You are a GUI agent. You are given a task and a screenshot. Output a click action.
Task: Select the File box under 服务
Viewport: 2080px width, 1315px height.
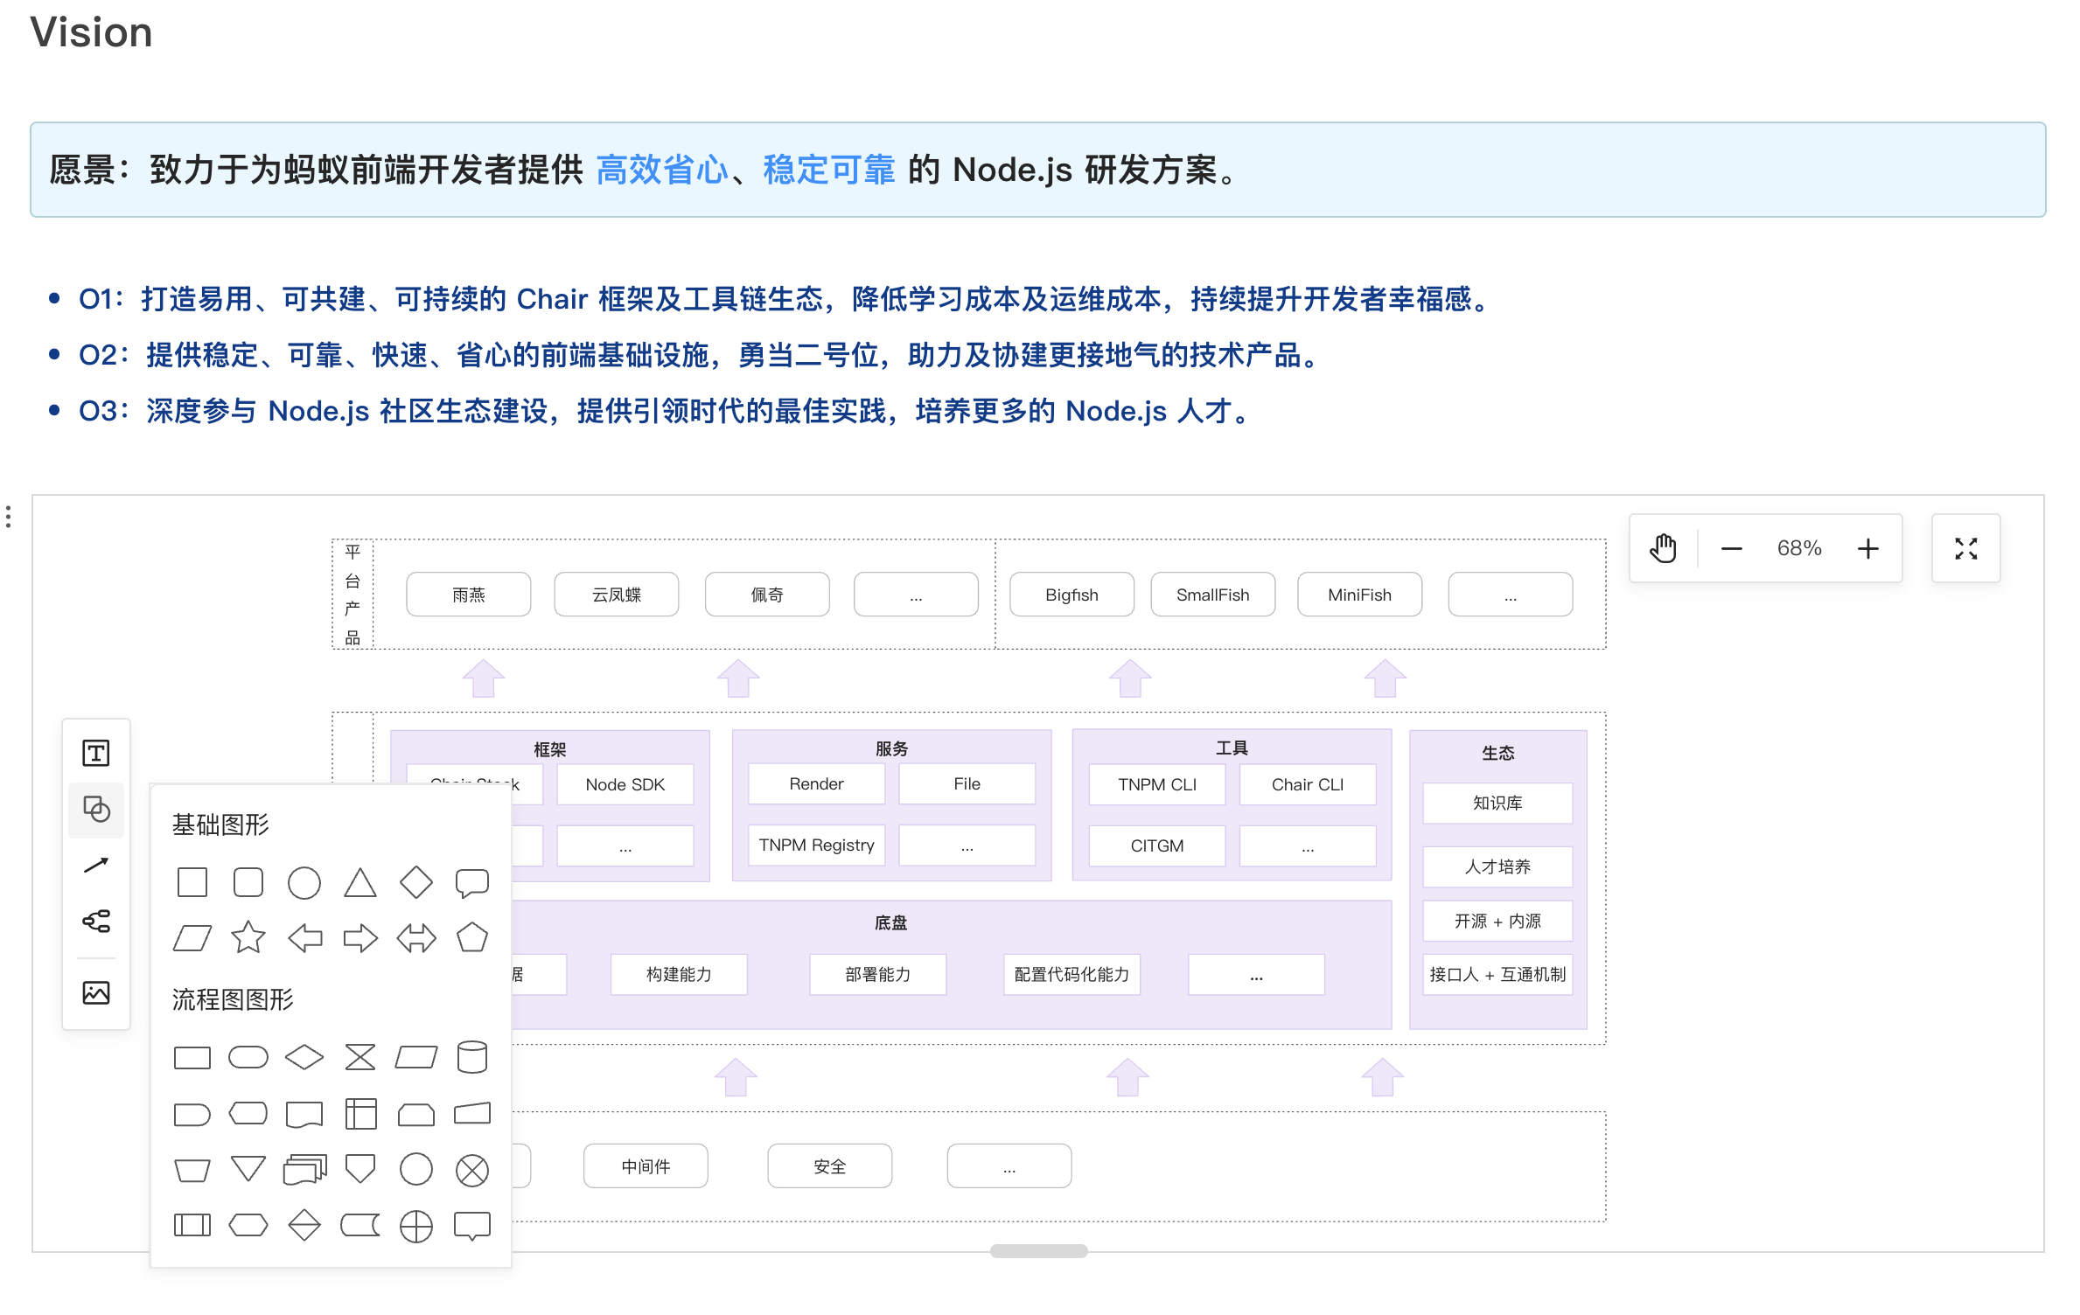[x=967, y=783]
